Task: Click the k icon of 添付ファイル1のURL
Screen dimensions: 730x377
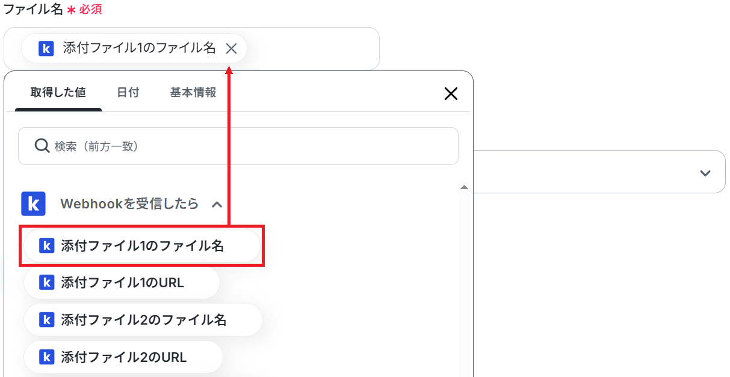Action: point(46,282)
